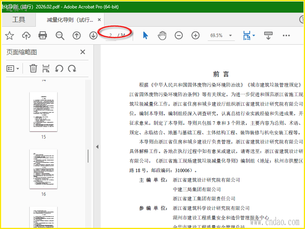Close the 减量化导则 document tab
The height and width of the screenshot is (229, 305).
coord(99,20)
